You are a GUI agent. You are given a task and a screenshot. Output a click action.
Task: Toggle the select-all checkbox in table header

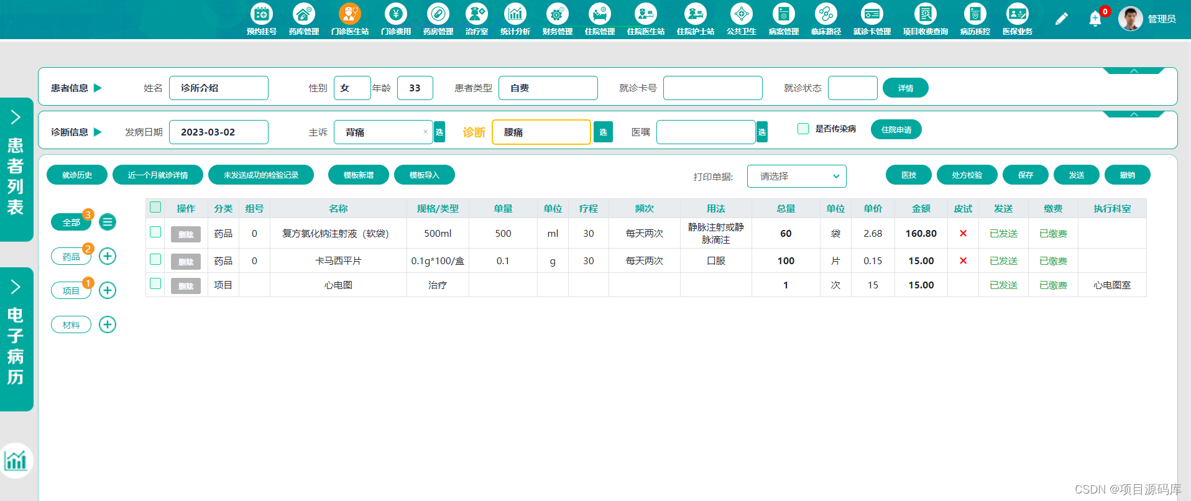click(x=155, y=208)
